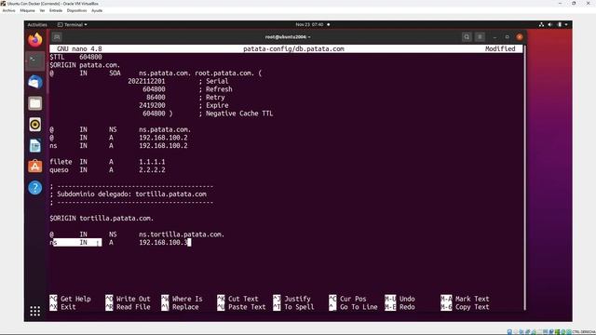Image resolution: width=596 pixels, height=335 pixels.
Task: Maximize the terminal window
Action: pyautogui.click(x=507, y=37)
